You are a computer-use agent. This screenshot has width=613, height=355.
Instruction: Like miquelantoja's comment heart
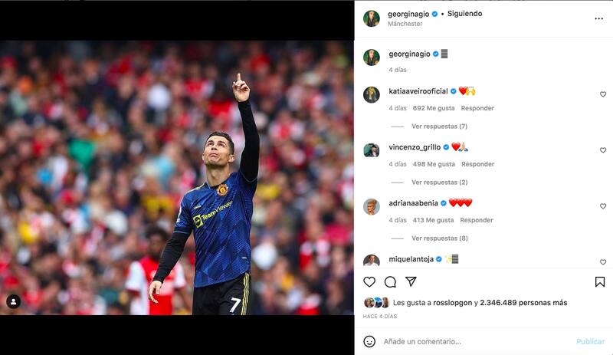pyautogui.click(x=603, y=262)
